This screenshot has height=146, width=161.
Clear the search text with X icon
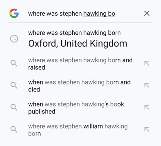pos(147,13)
